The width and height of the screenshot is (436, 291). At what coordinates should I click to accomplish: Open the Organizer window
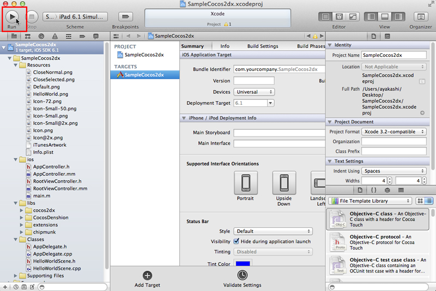tap(421, 17)
